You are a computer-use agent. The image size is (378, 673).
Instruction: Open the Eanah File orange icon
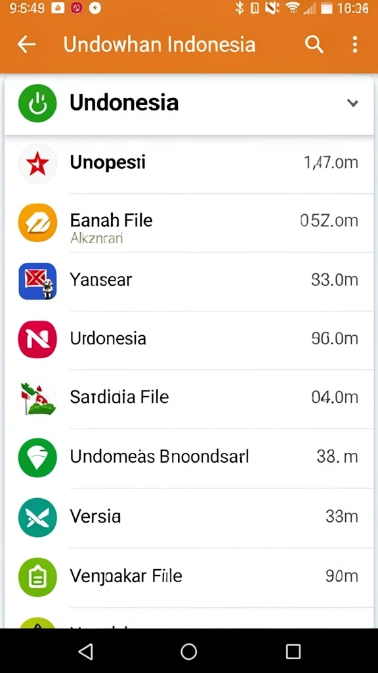pos(37,222)
